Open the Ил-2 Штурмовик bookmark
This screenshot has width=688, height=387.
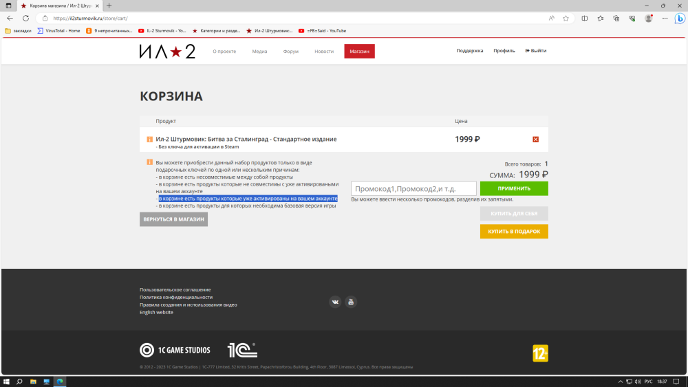pyautogui.click(x=269, y=31)
